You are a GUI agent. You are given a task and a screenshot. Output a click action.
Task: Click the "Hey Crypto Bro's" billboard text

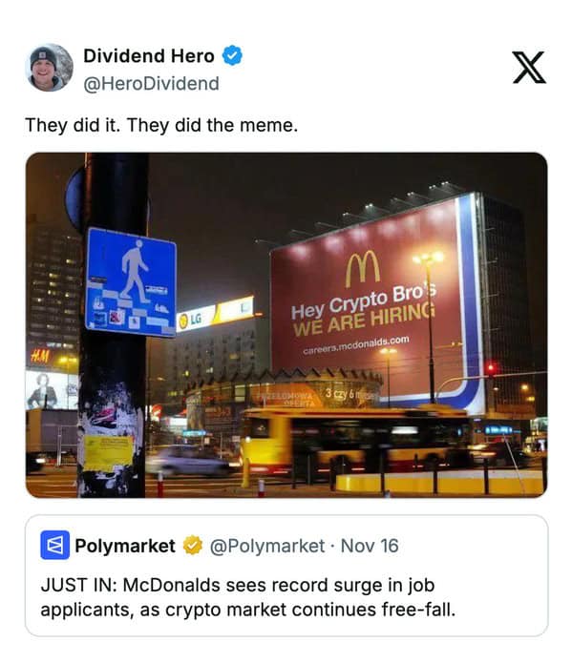(x=364, y=302)
